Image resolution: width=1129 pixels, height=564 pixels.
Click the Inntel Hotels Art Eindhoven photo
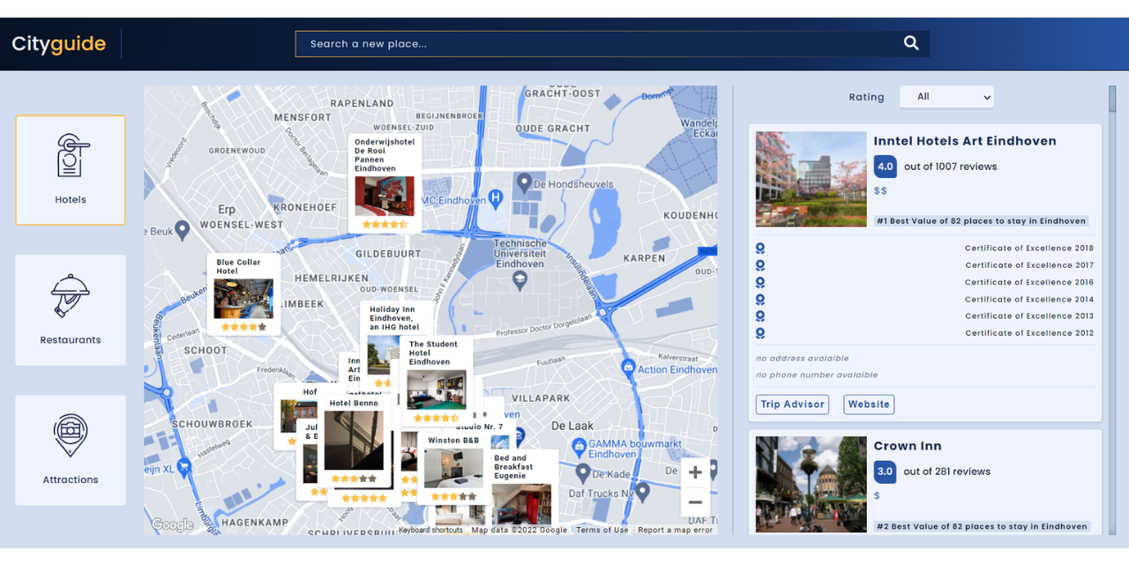point(810,178)
